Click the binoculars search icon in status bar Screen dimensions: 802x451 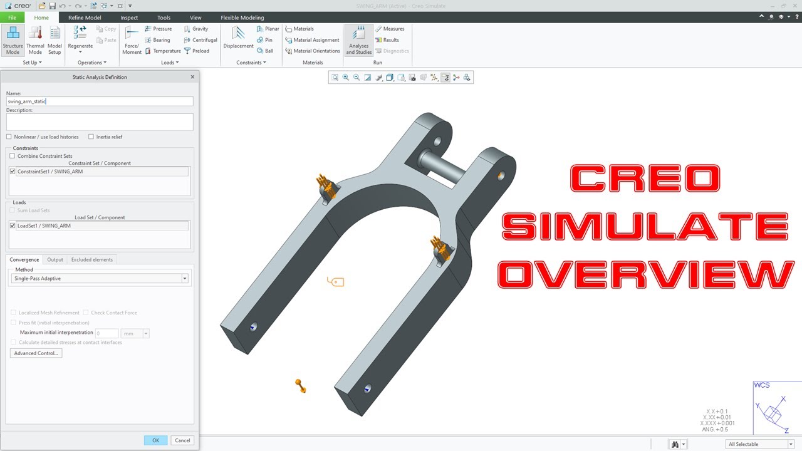pos(675,444)
